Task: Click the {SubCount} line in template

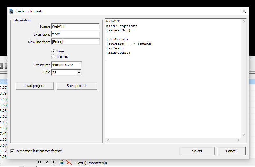Action: tap(117, 39)
